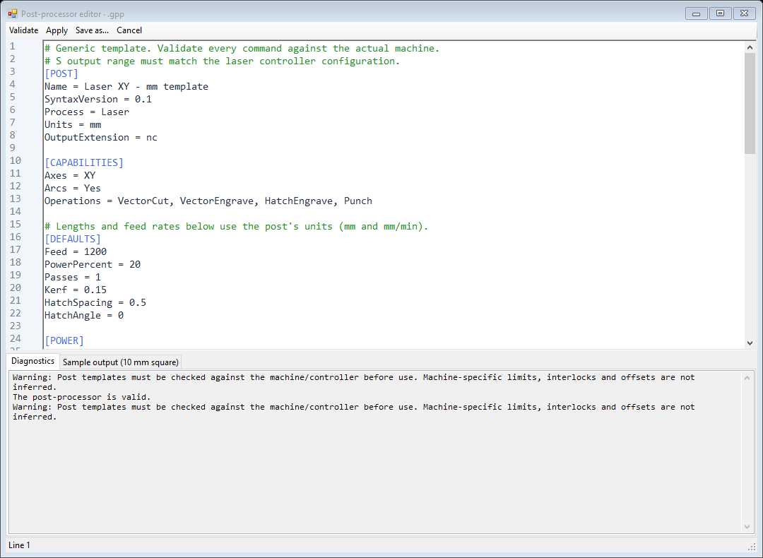Place cursor on the [POST] section header
Image resolution: width=763 pixels, height=558 pixels.
[61, 73]
